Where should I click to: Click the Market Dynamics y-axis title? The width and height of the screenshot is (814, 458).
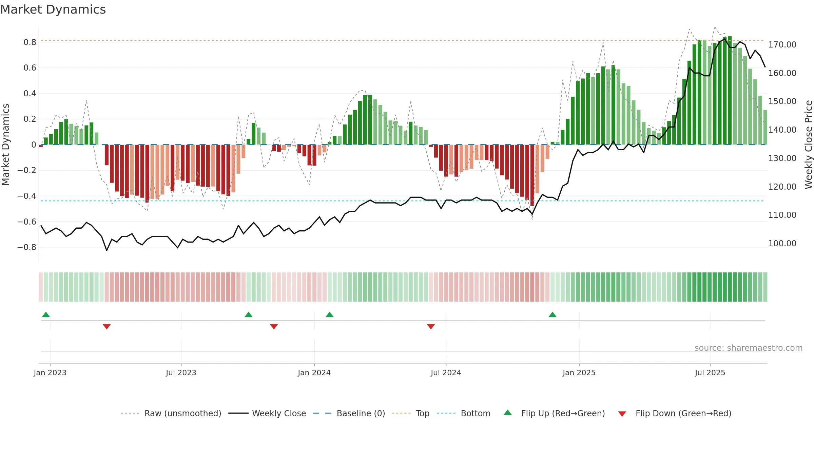5,145
